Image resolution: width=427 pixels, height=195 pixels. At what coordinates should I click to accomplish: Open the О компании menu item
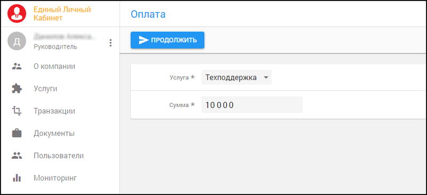click(x=54, y=67)
